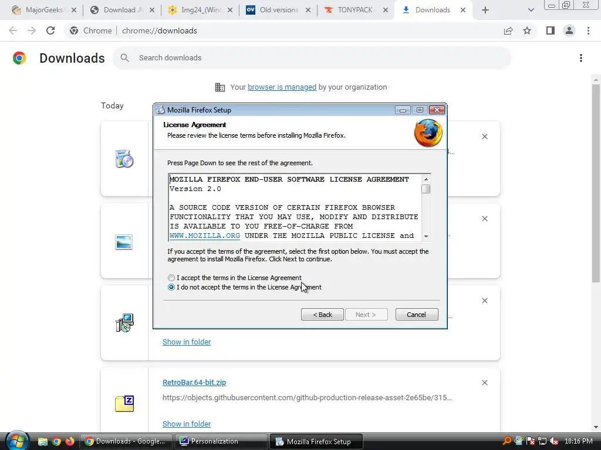Open the WWW.MOZILLA.ORG link in license text
The image size is (601, 450).
(x=205, y=236)
